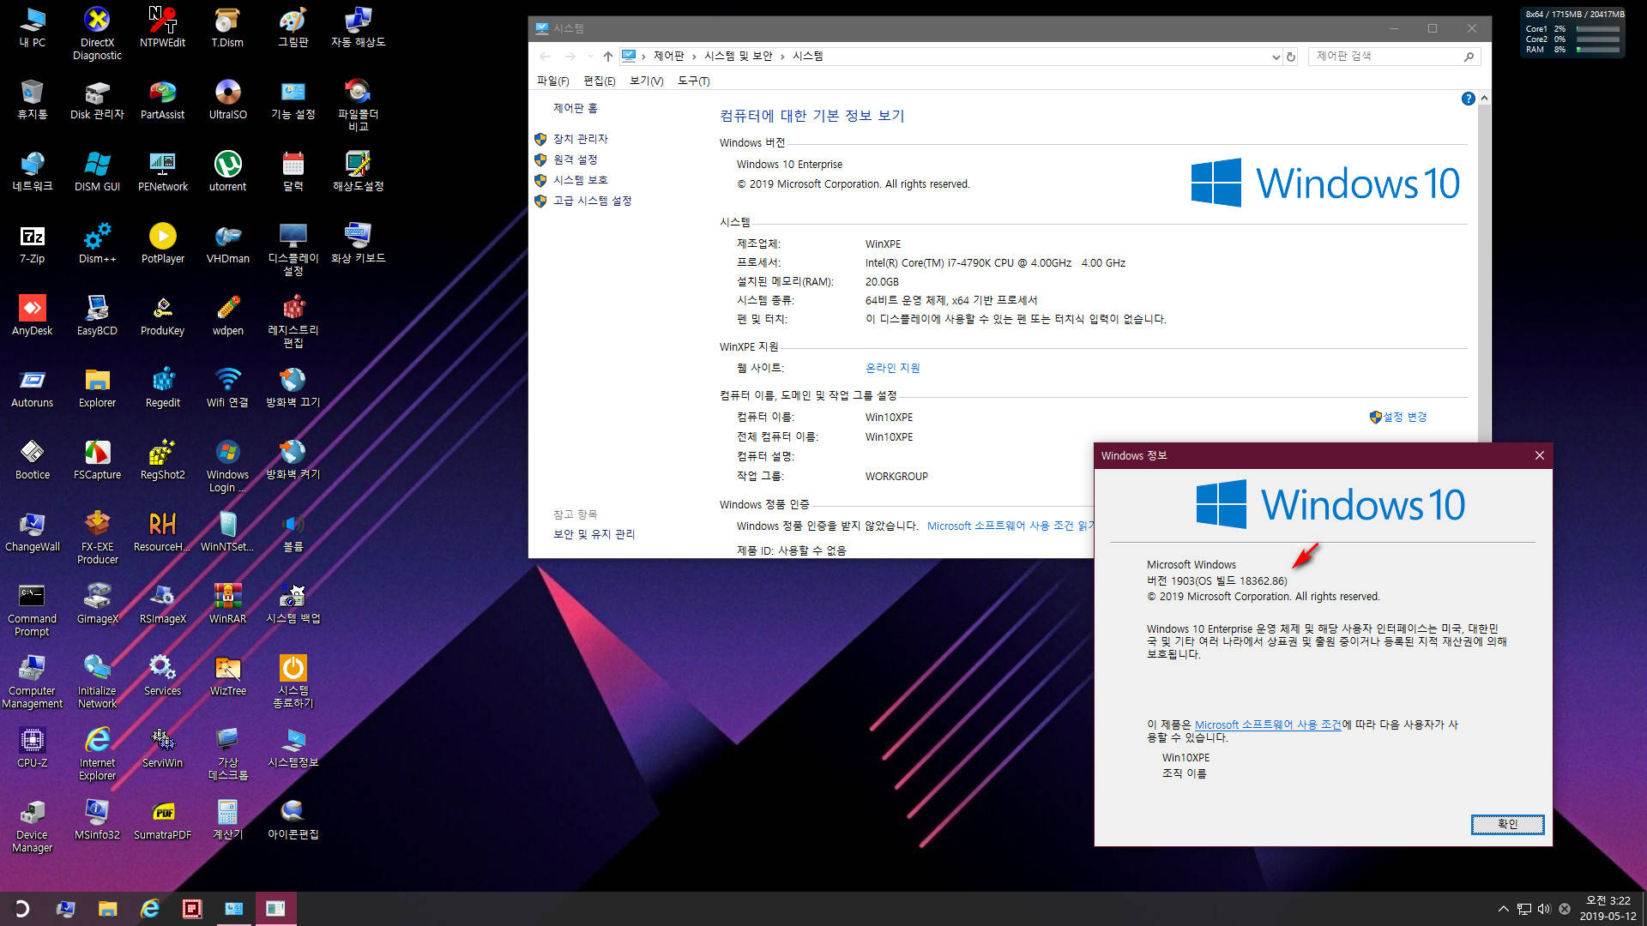Refresh the System window address bar

(1290, 57)
